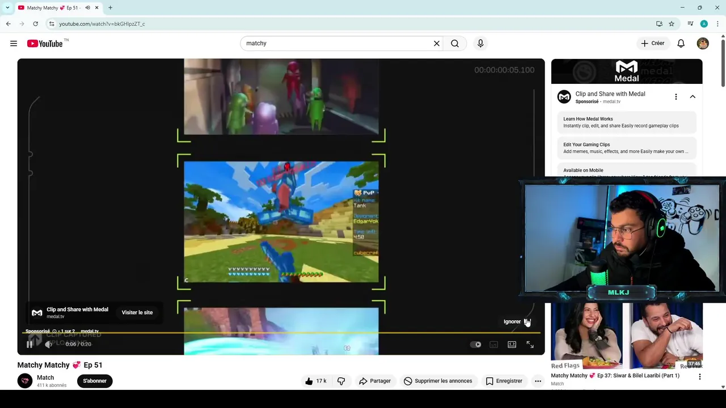This screenshot has width=726, height=408.
Task: Open the Match channel avatar
Action: (24, 381)
